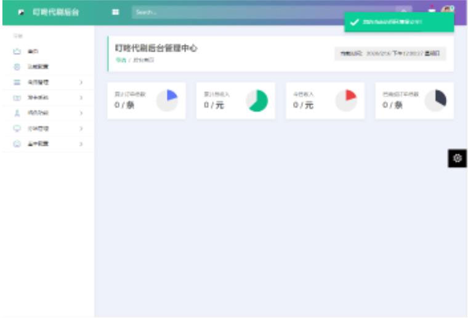Click the monitor icon in sidebar
The height and width of the screenshot is (318, 468).
click(17, 128)
